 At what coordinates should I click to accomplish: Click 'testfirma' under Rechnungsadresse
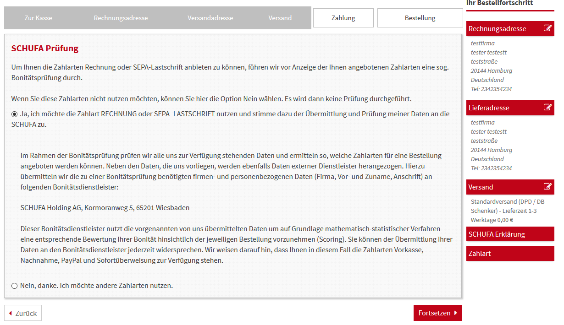(483, 43)
